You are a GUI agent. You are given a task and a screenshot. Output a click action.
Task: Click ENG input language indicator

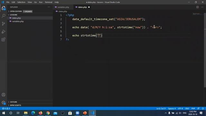[184, 113]
